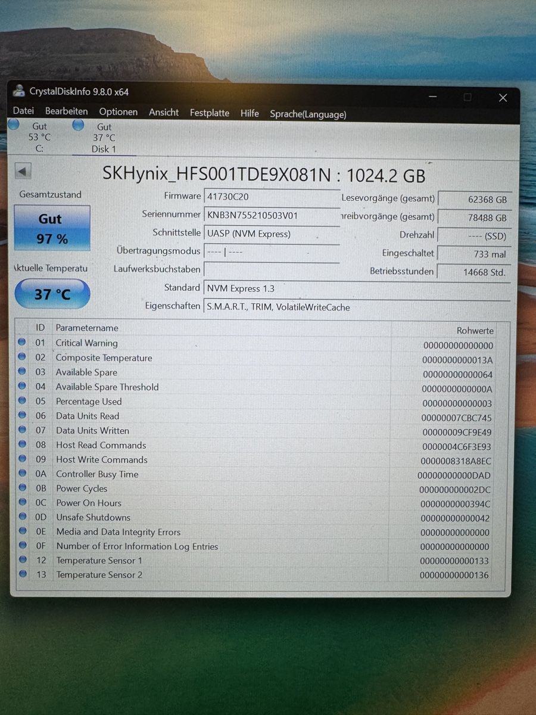
Task: Click the Eingeschaltet value 733 mal
Action: click(x=474, y=254)
